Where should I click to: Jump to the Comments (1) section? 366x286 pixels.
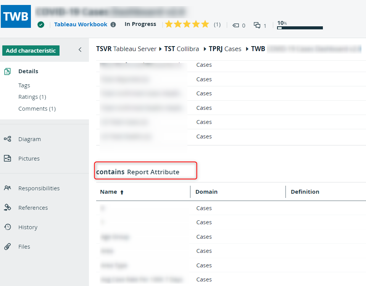(37, 109)
